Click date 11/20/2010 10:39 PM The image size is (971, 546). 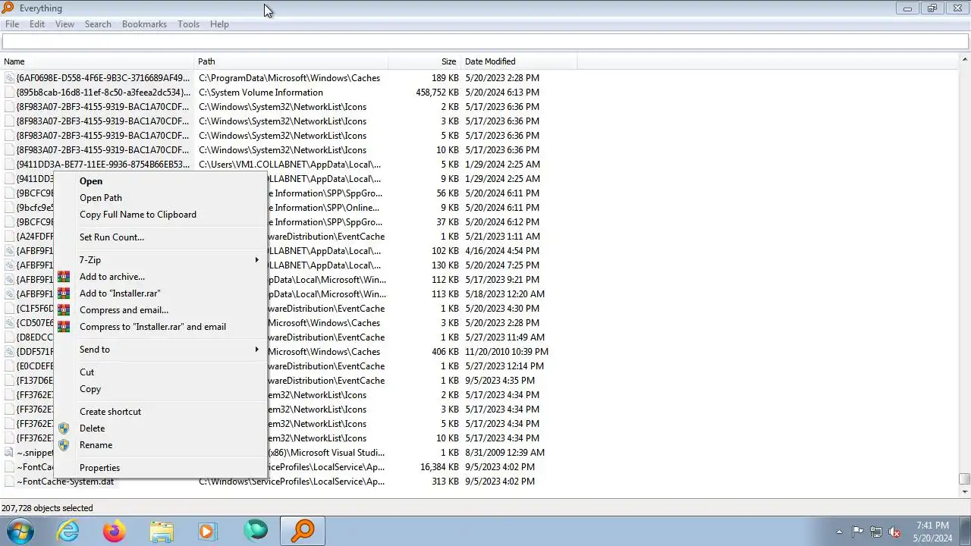pos(506,352)
